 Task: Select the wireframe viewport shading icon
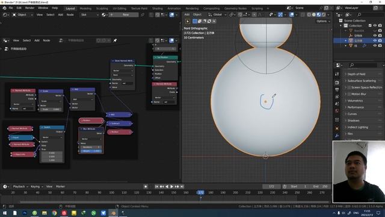(309, 14)
